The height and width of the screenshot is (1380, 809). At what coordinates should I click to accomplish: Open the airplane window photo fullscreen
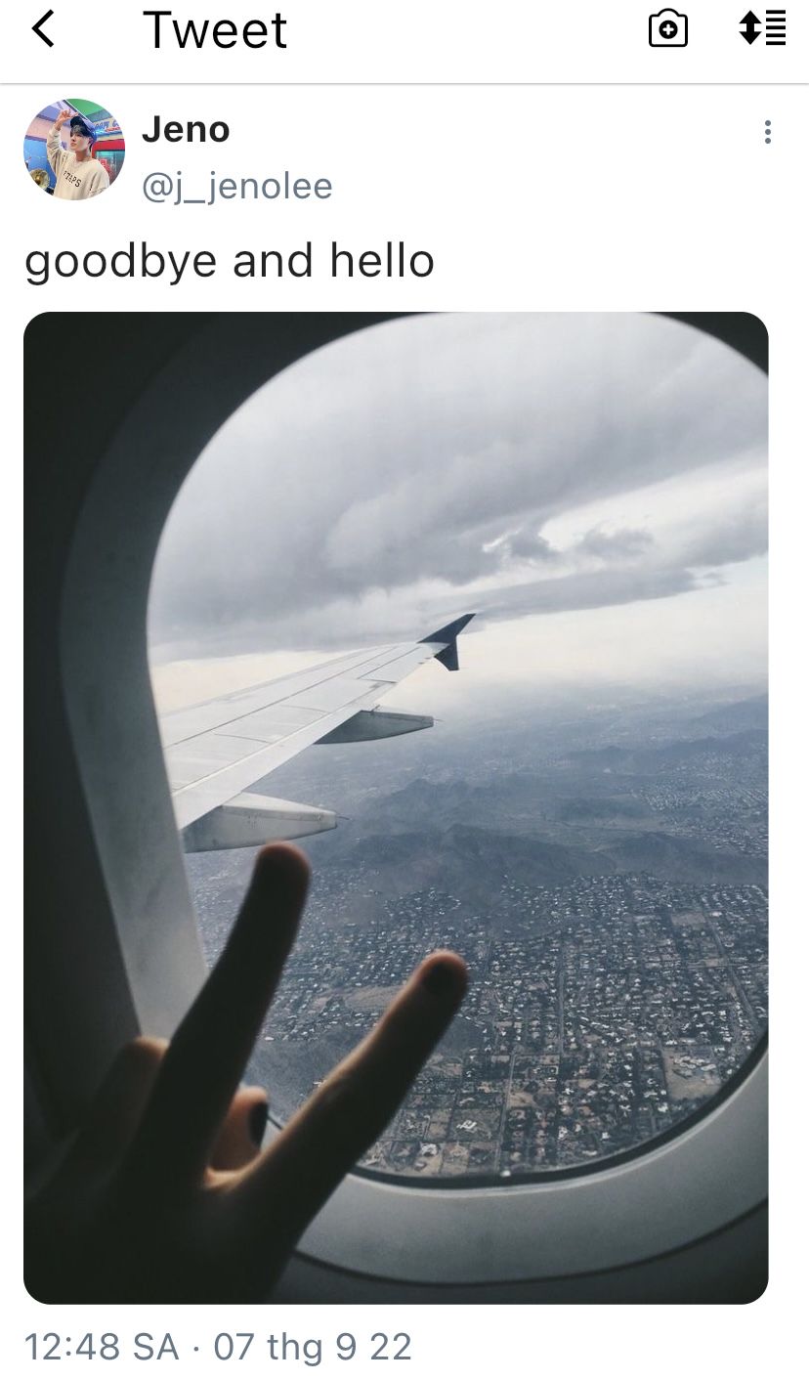pyautogui.click(x=396, y=807)
